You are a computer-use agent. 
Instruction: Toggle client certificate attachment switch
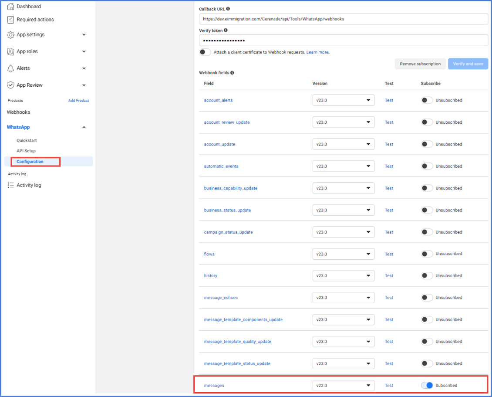205,52
